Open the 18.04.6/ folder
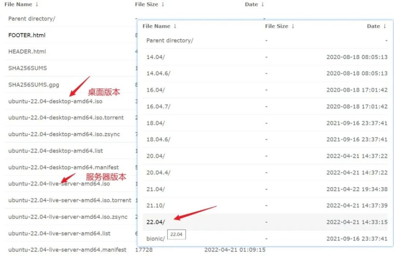 point(158,139)
